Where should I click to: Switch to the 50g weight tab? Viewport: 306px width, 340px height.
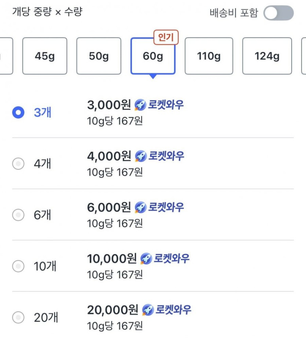click(99, 56)
